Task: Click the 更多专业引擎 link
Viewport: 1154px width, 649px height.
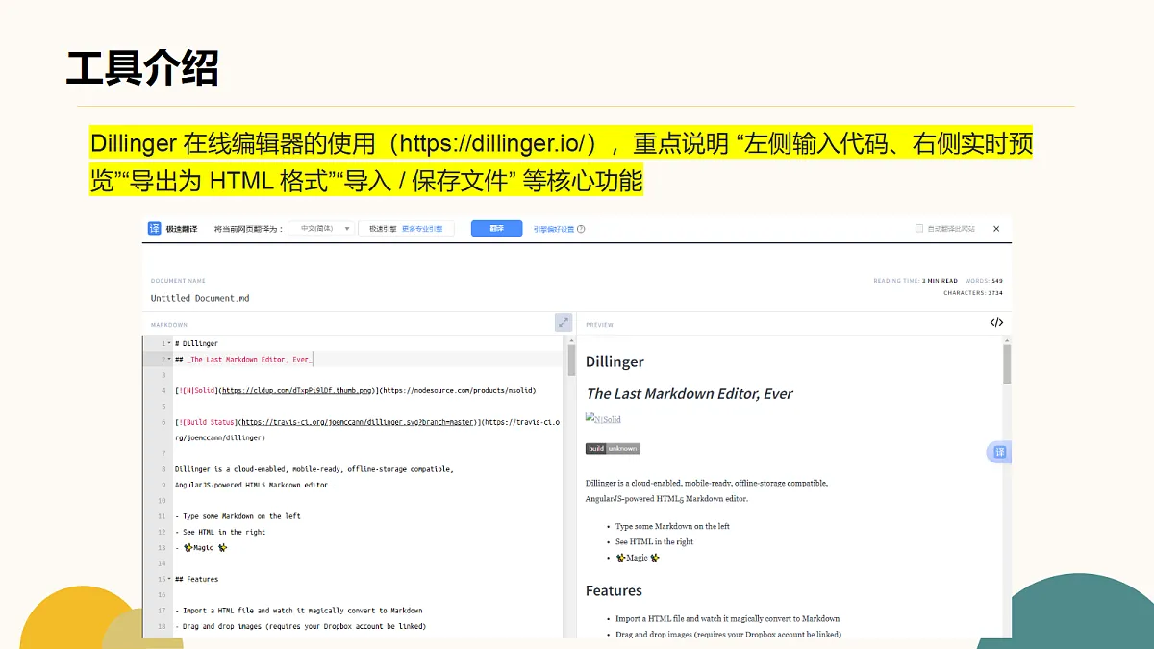Action: [x=422, y=229]
